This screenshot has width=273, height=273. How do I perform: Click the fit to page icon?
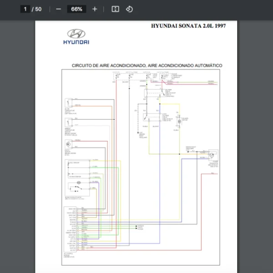tap(116, 9)
